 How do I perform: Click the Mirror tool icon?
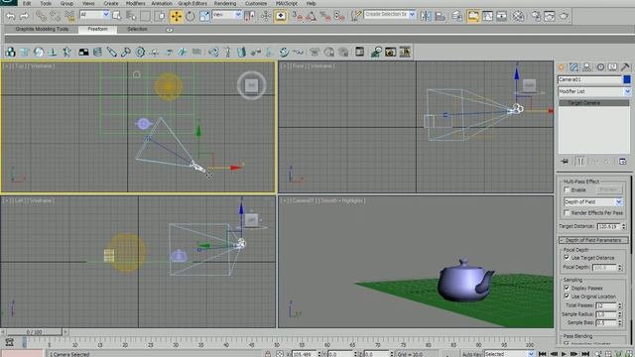426,16
